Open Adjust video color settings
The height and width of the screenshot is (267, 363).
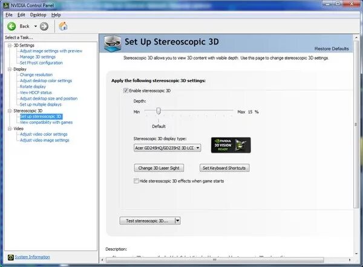pos(44,134)
